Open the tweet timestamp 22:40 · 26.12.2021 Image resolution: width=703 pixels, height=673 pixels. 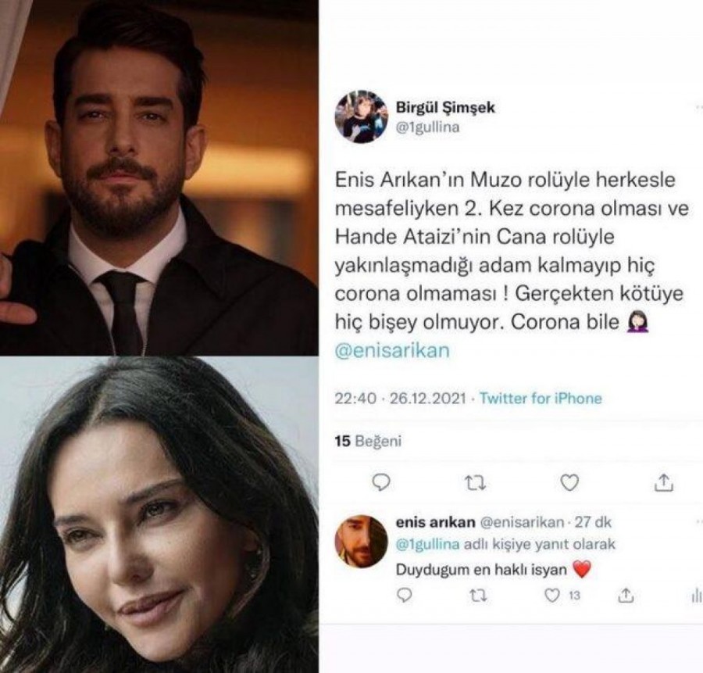tap(401, 399)
